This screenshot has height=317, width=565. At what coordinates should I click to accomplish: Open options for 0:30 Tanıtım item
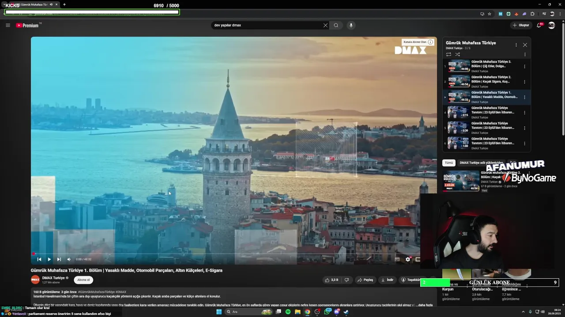(524, 128)
